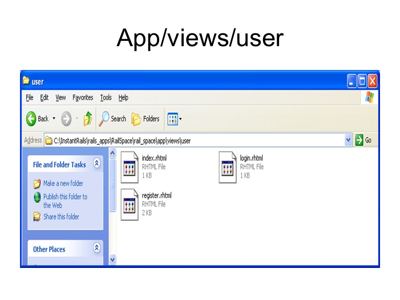Expand the Address bar dropdown

click(x=348, y=140)
